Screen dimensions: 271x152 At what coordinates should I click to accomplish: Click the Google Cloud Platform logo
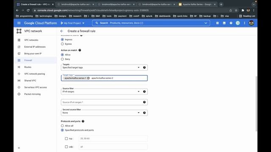click(x=41, y=23)
